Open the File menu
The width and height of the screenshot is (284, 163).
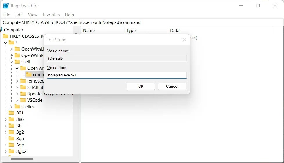click(x=7, y=15)
